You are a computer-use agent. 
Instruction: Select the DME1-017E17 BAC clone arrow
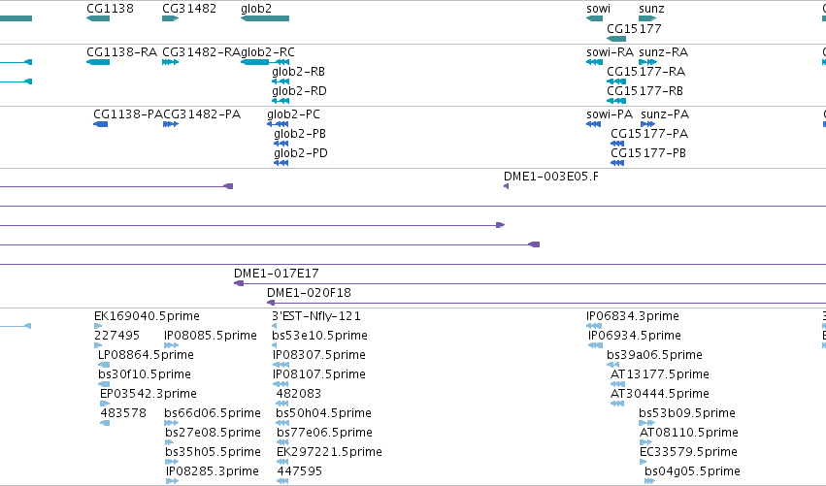click(x=530, y=283)
